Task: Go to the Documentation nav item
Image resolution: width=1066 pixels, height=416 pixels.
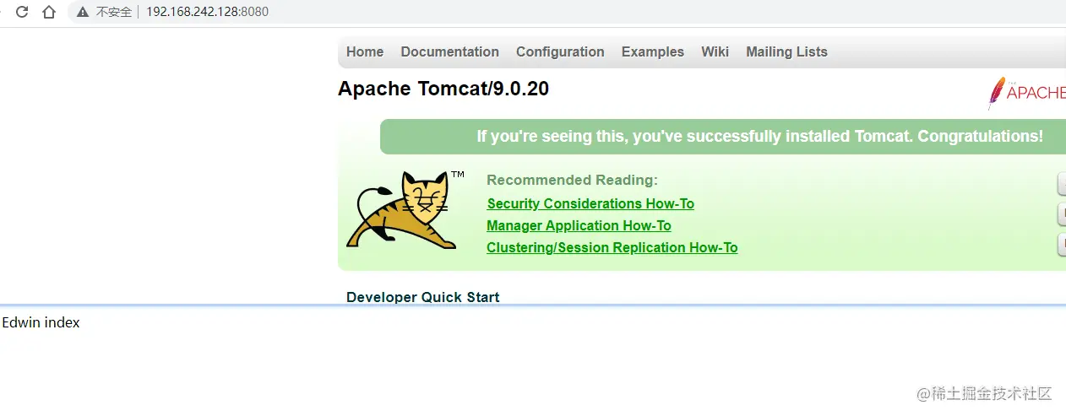Action: [449, 51]
